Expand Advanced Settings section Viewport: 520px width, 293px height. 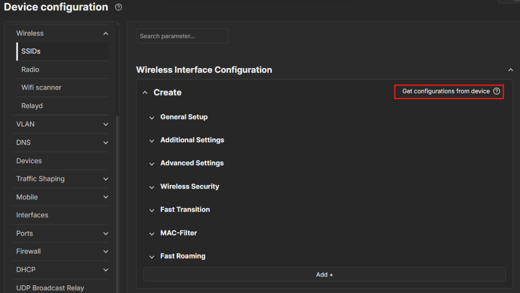[x=152, y=164]
